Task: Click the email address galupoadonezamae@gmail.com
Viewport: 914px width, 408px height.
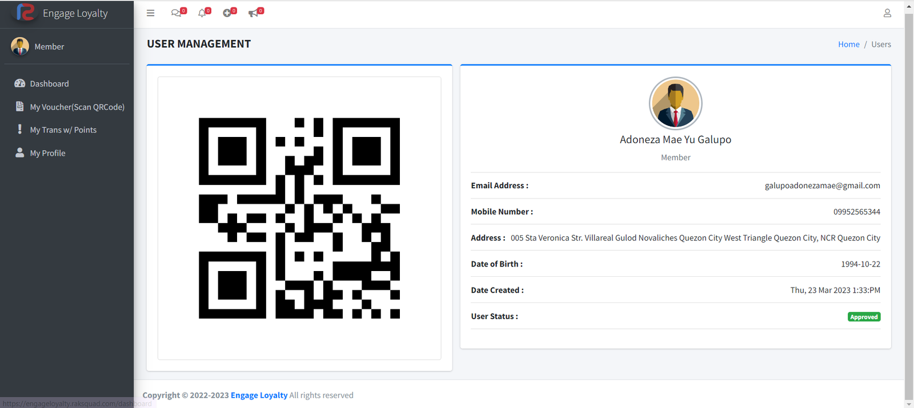Action: (822, 185)
